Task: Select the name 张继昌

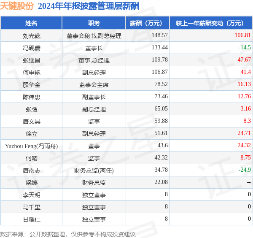Action: [32, 60]
